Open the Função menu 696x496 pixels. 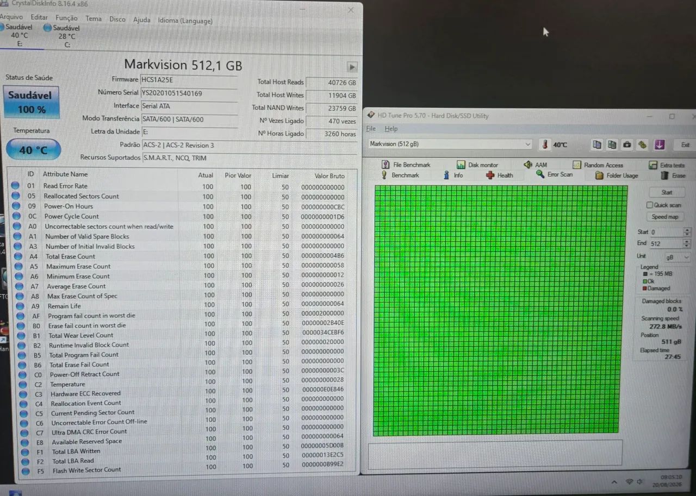pos(66,18)
